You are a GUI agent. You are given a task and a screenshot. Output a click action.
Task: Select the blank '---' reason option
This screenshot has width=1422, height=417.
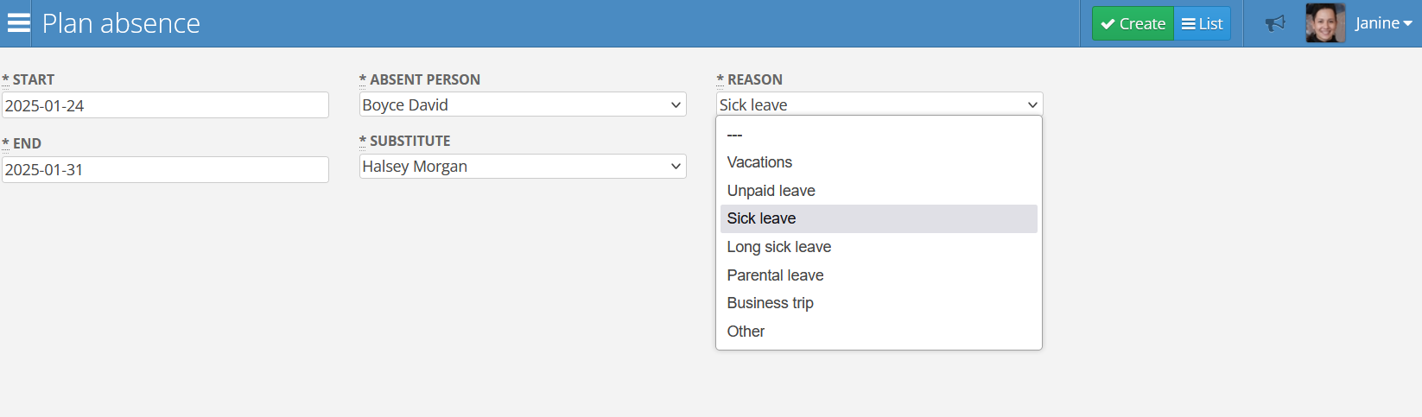879,135
